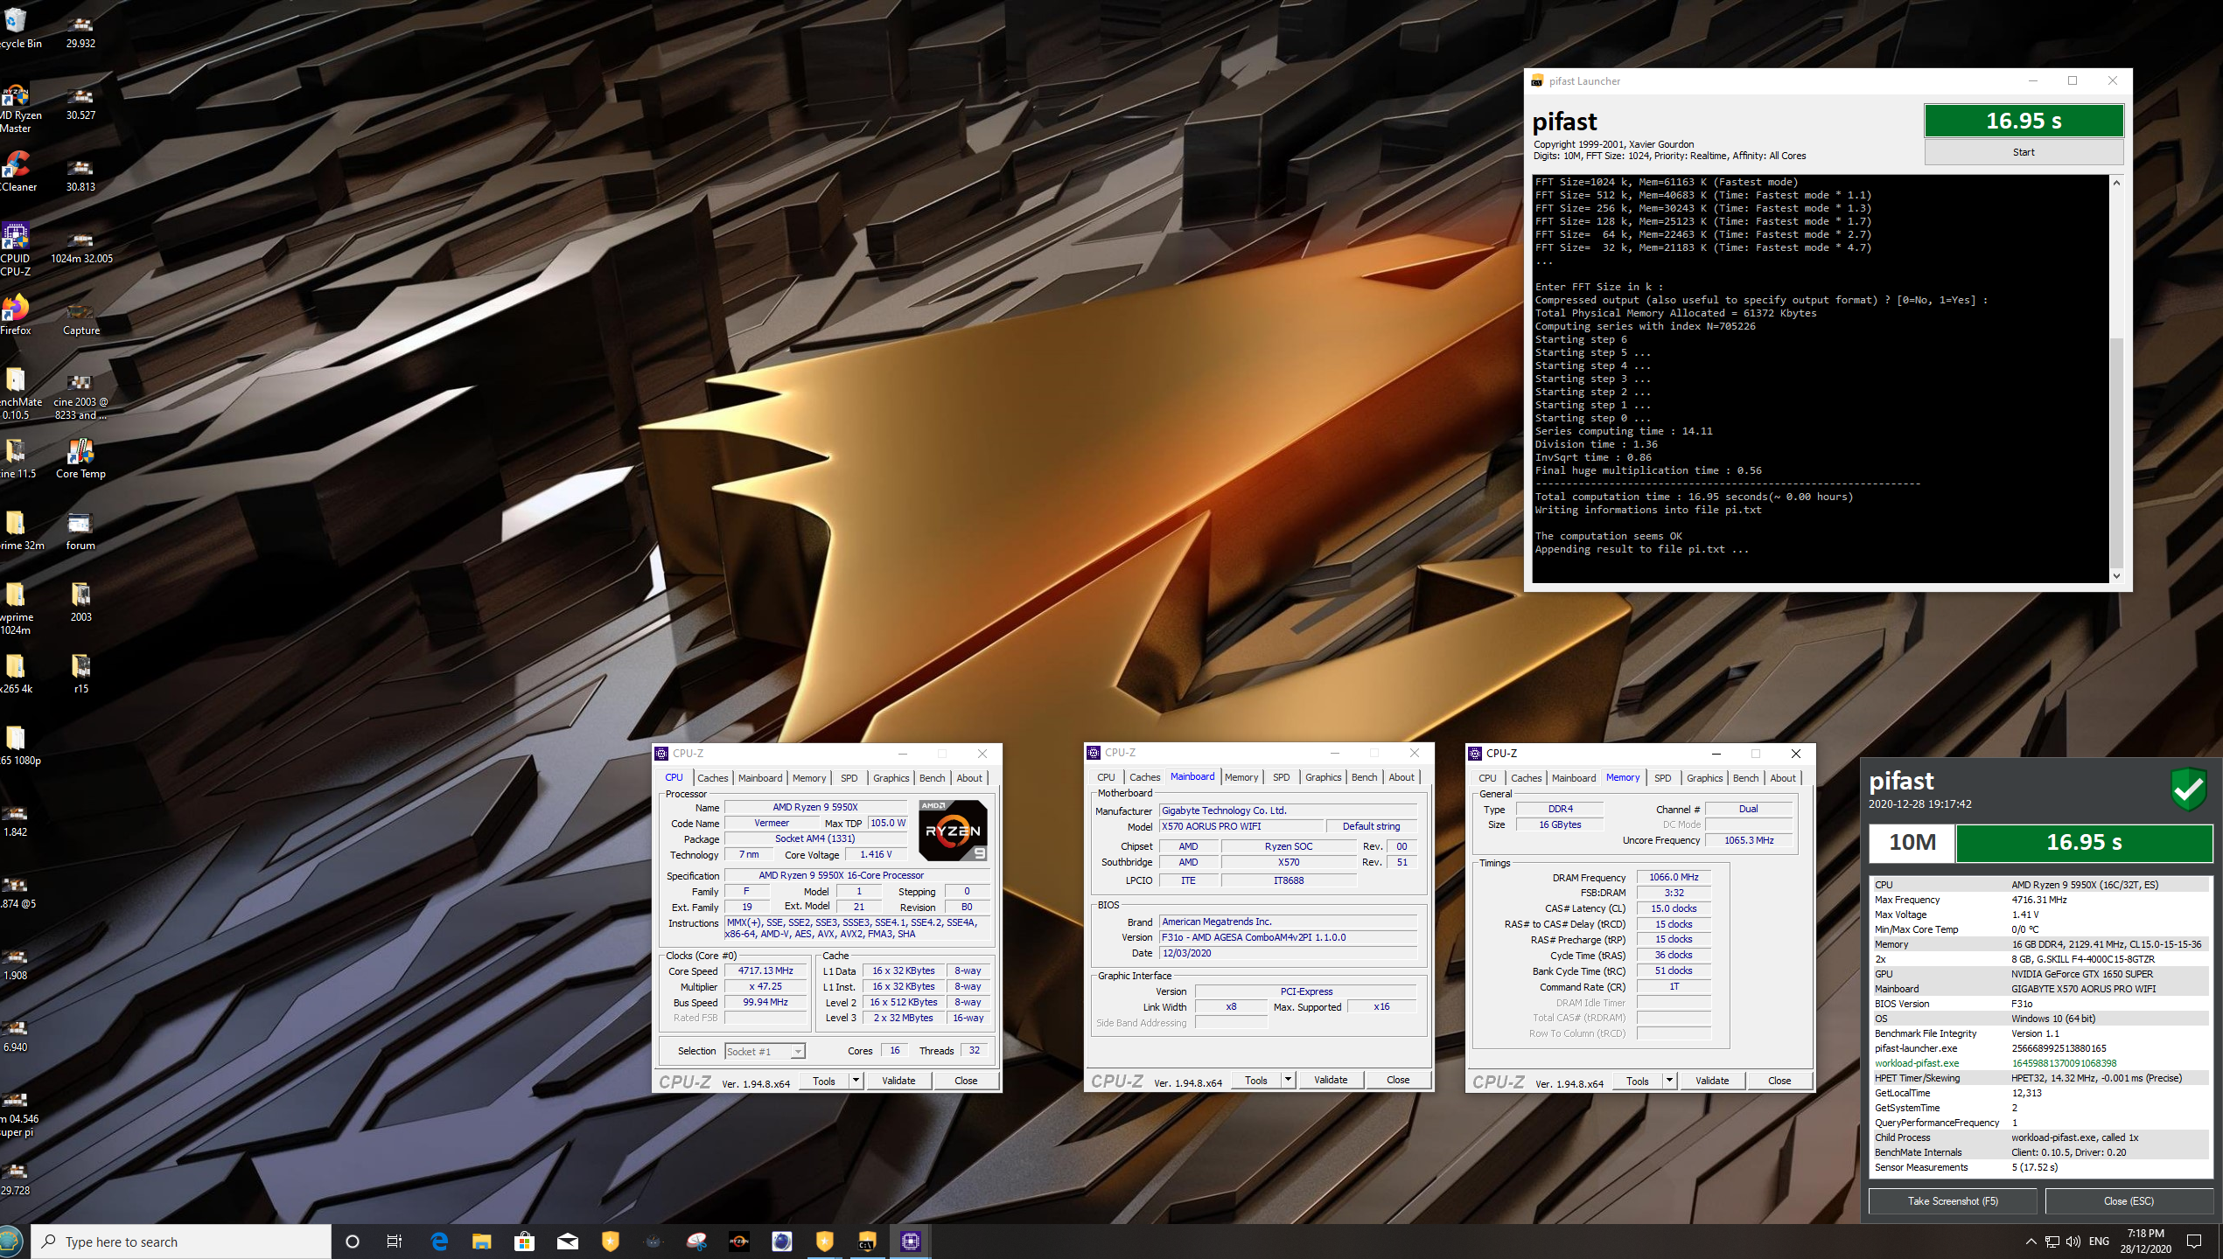Click the CPU-Z icon in the taskbar

coord(911,1242)
